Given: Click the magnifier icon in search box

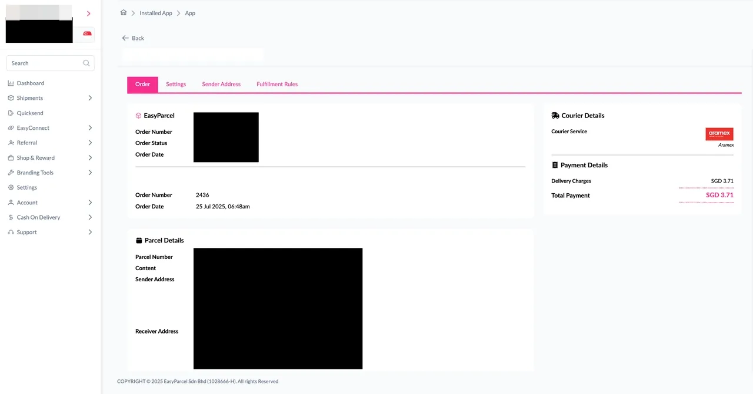Looking at the screenshot, I should pyautogui.click(x=86, y=63).
